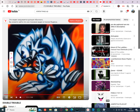Mute the video player volume
140x112 pixels.
pos(17,97)
